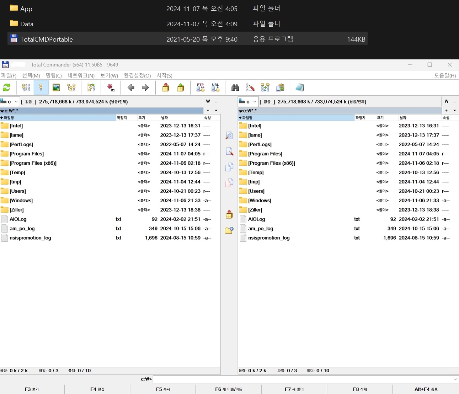Screen dimensions: 459x394
Task: Open right panel drive c dropdown
Action: pyautogui.click(x=248, y=102)
